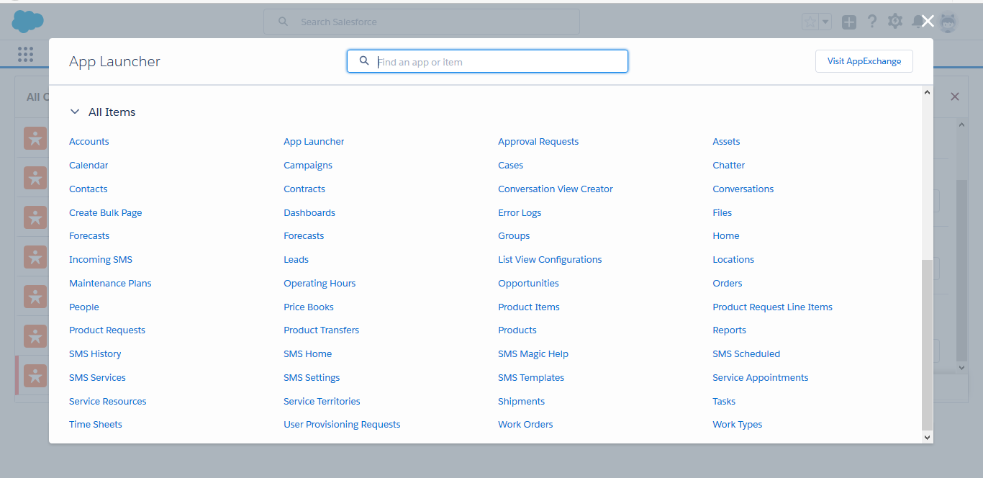Open the favorites list dropdown arrow
This screenshot has height=478, width=983.
(x=825, y=22)
